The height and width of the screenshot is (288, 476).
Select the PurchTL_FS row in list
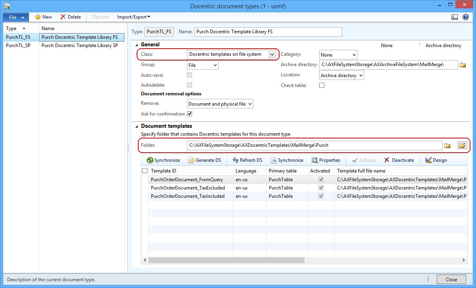64,37
